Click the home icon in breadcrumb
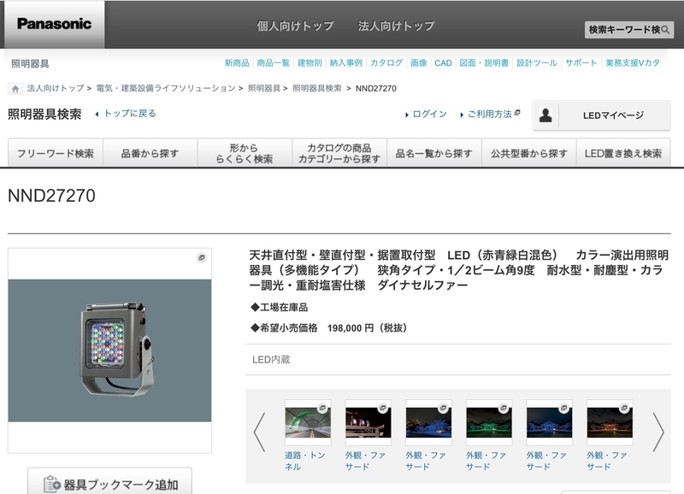 click(15, 89)
